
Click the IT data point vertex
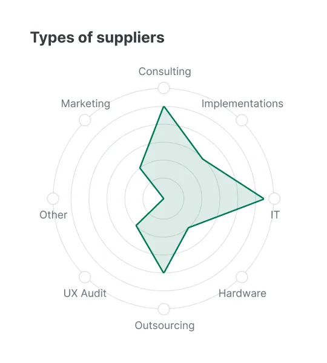(263, 198)
